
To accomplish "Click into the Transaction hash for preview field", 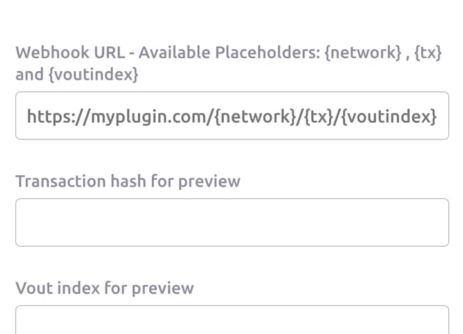I will click(x=232, y=222).
